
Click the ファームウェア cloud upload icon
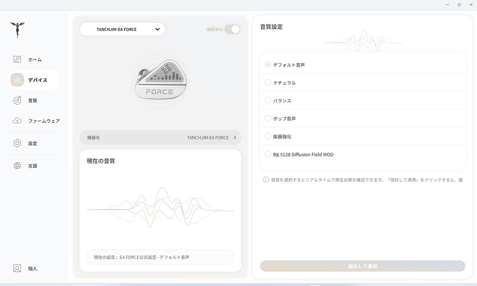click(17, 121)
